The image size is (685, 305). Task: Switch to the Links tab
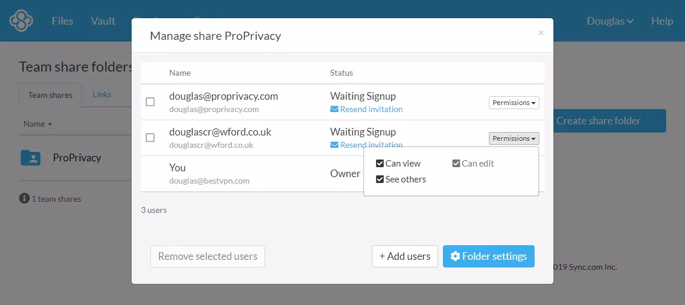click(102, 94)
